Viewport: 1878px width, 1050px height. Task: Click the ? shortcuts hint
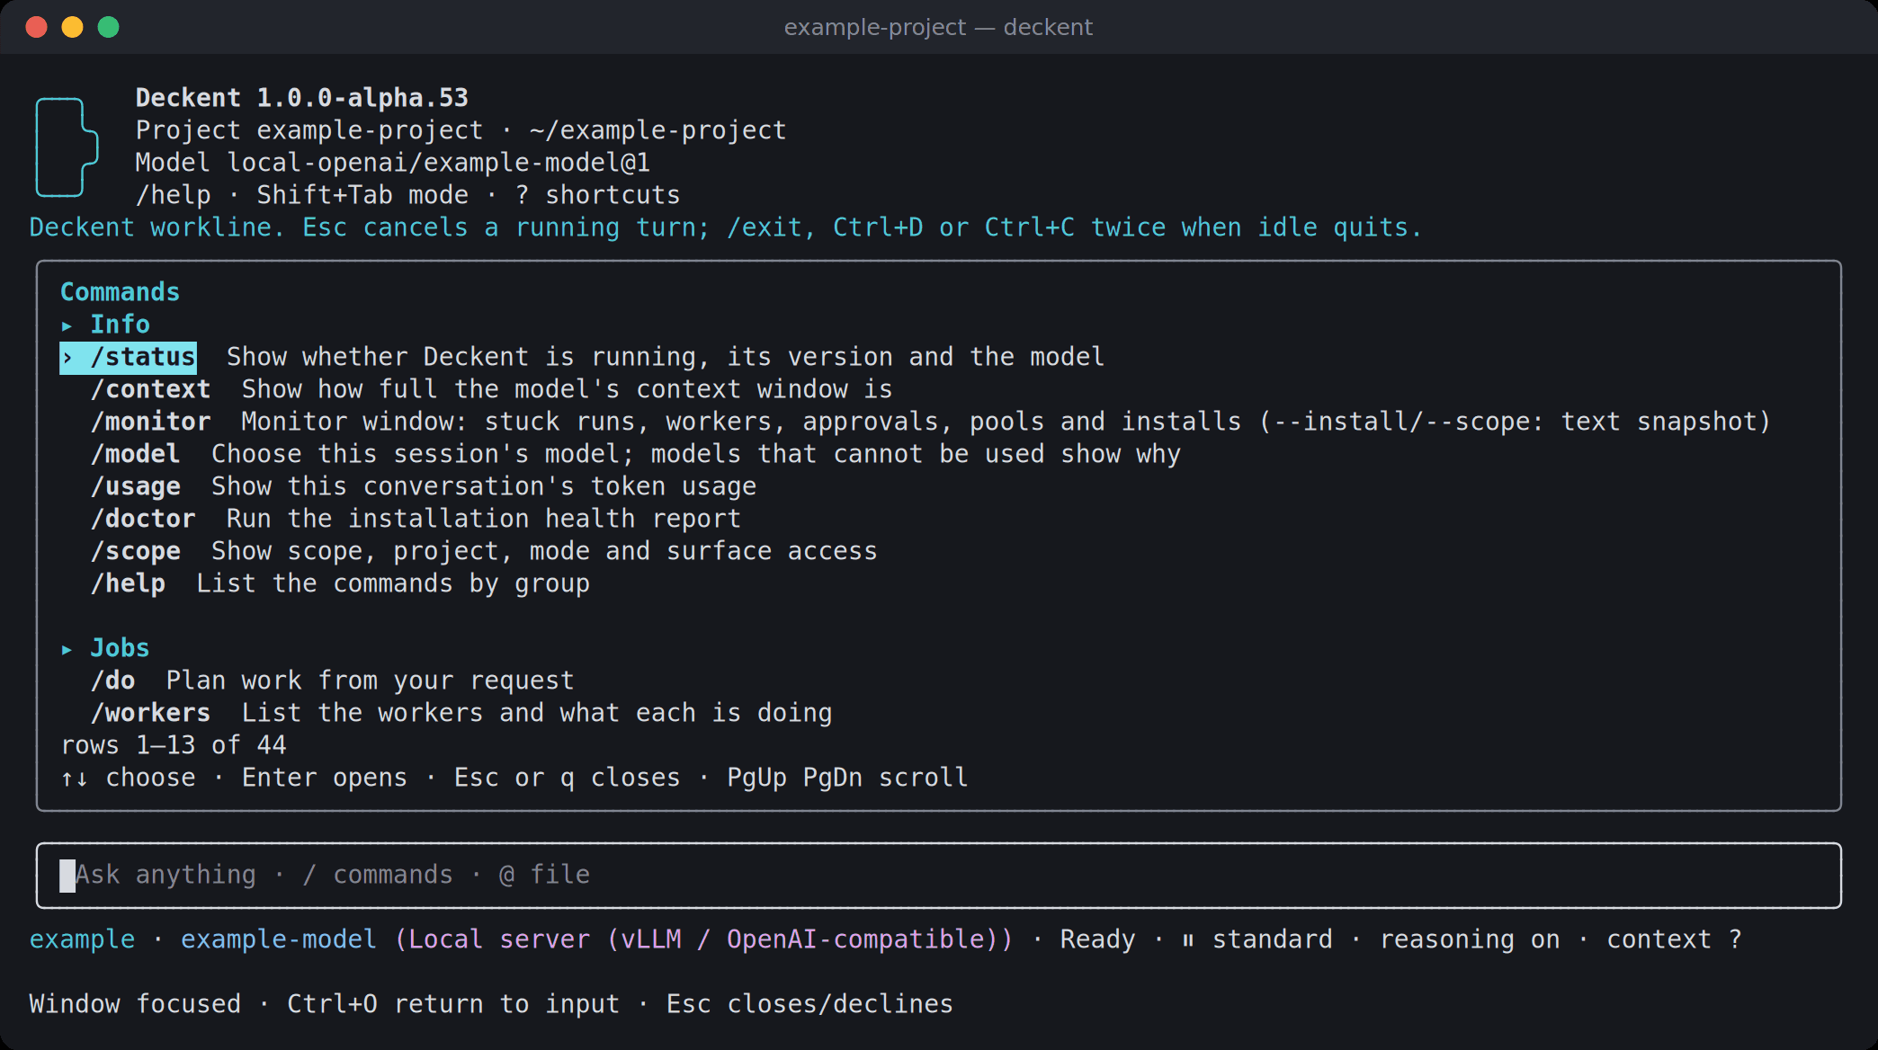(597, 195)
